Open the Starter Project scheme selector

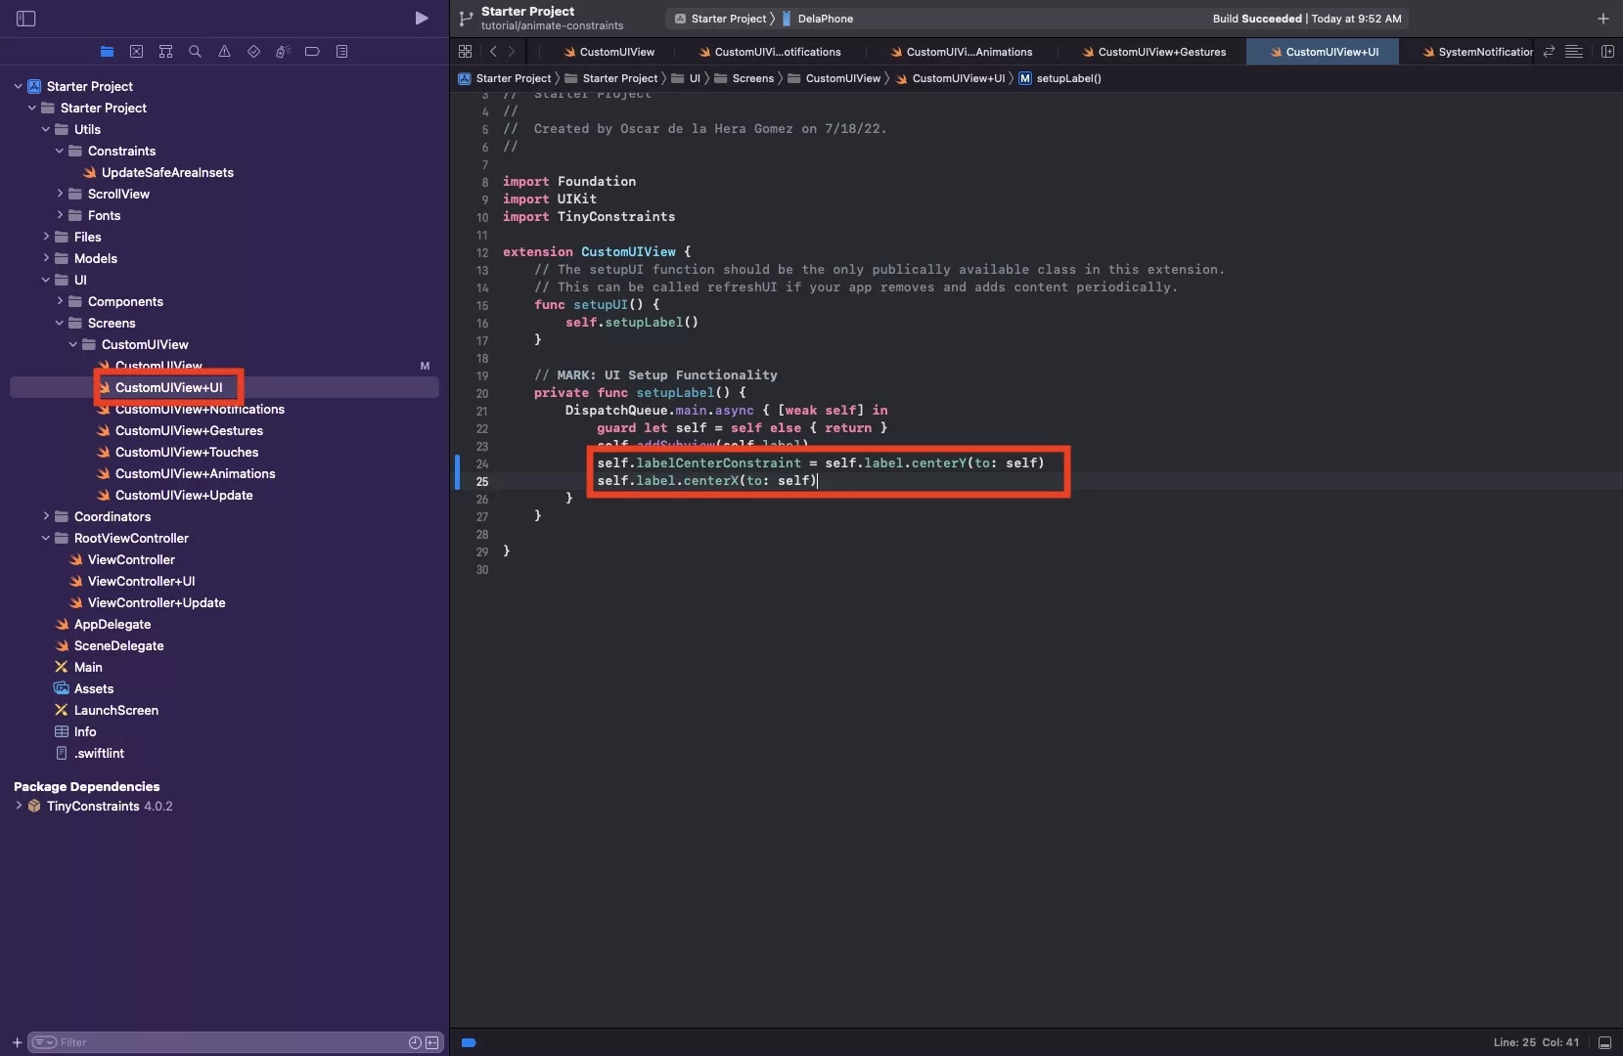point(722,19)
